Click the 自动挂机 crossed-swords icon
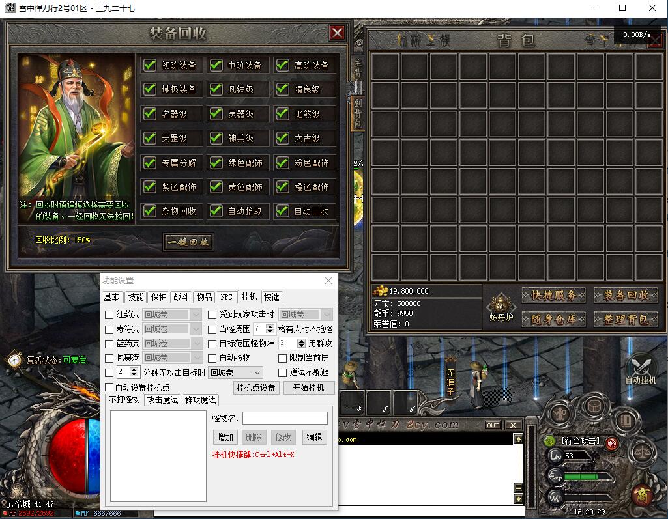Viewport: 668px width, 519px height. click(641, 367)
